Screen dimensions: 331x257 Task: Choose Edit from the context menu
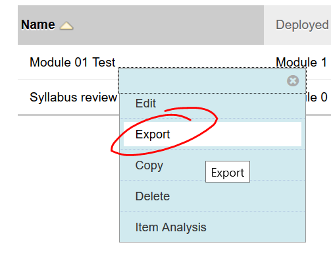coord(145,103)
